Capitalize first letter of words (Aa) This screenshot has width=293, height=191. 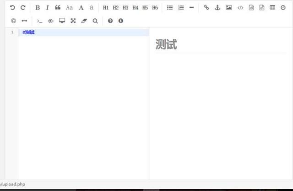pyautogui.click(x=69, y=8)
